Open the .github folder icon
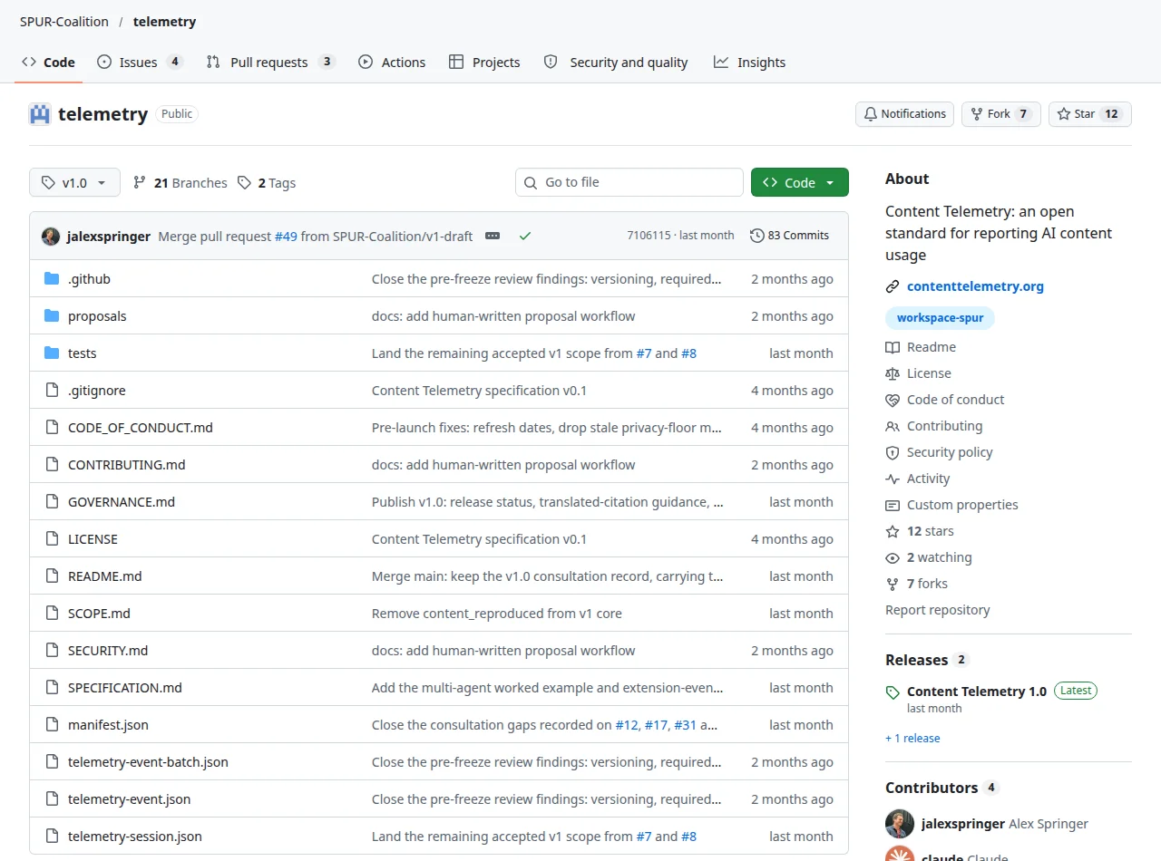1161x861 pixels. [52, 279]
